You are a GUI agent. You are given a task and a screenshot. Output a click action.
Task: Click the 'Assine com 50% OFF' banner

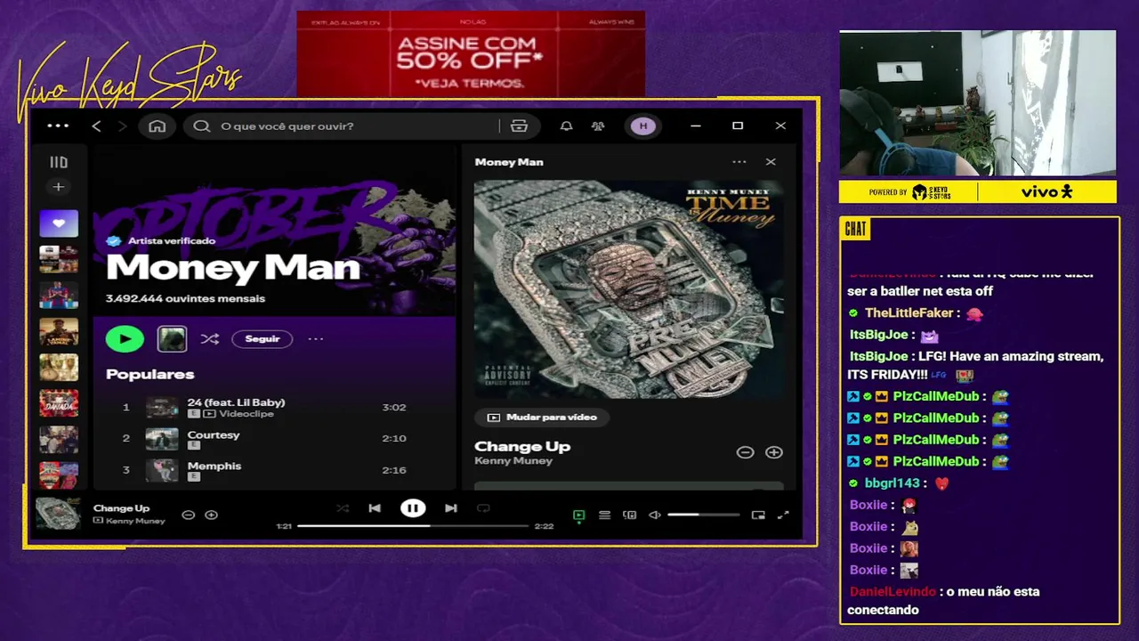(471, 53)
